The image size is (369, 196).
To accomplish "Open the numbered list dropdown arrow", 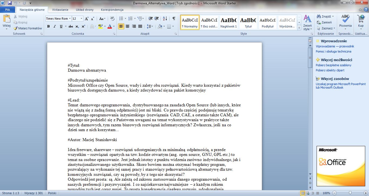I will point(135,19).
